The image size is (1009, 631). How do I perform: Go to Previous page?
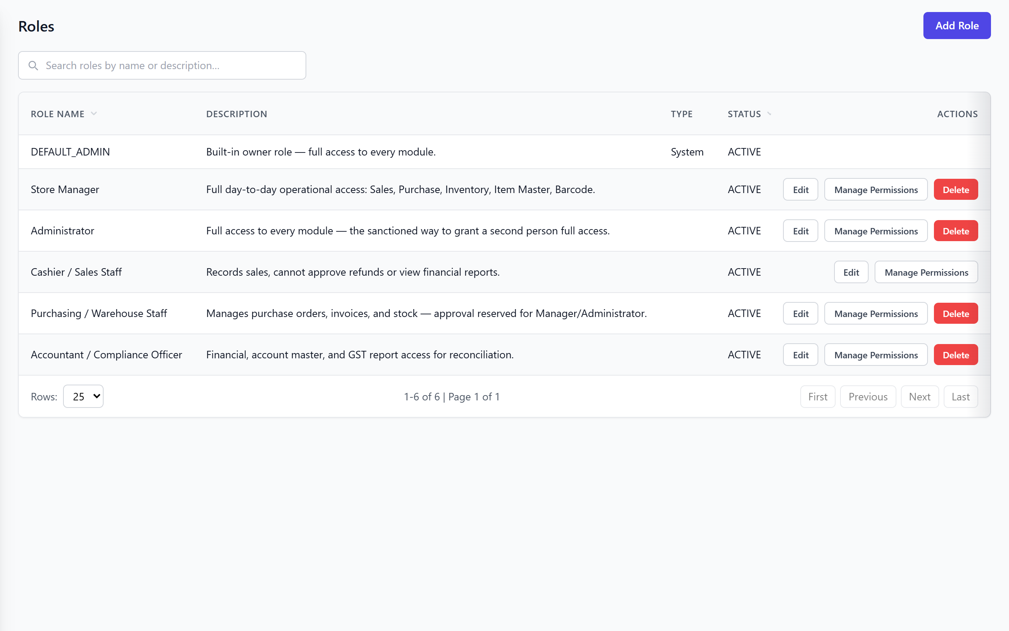point(868,397)
